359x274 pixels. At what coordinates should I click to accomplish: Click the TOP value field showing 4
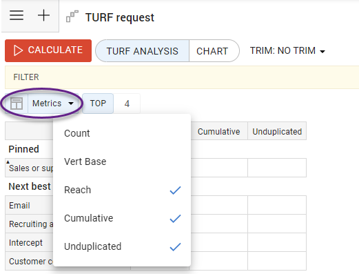(127, 104)
